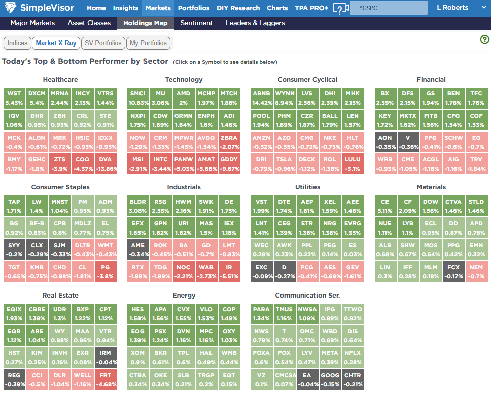Open the TPA PRO+ menu
This screenshot has height=393, width=491.
point(311,8)
